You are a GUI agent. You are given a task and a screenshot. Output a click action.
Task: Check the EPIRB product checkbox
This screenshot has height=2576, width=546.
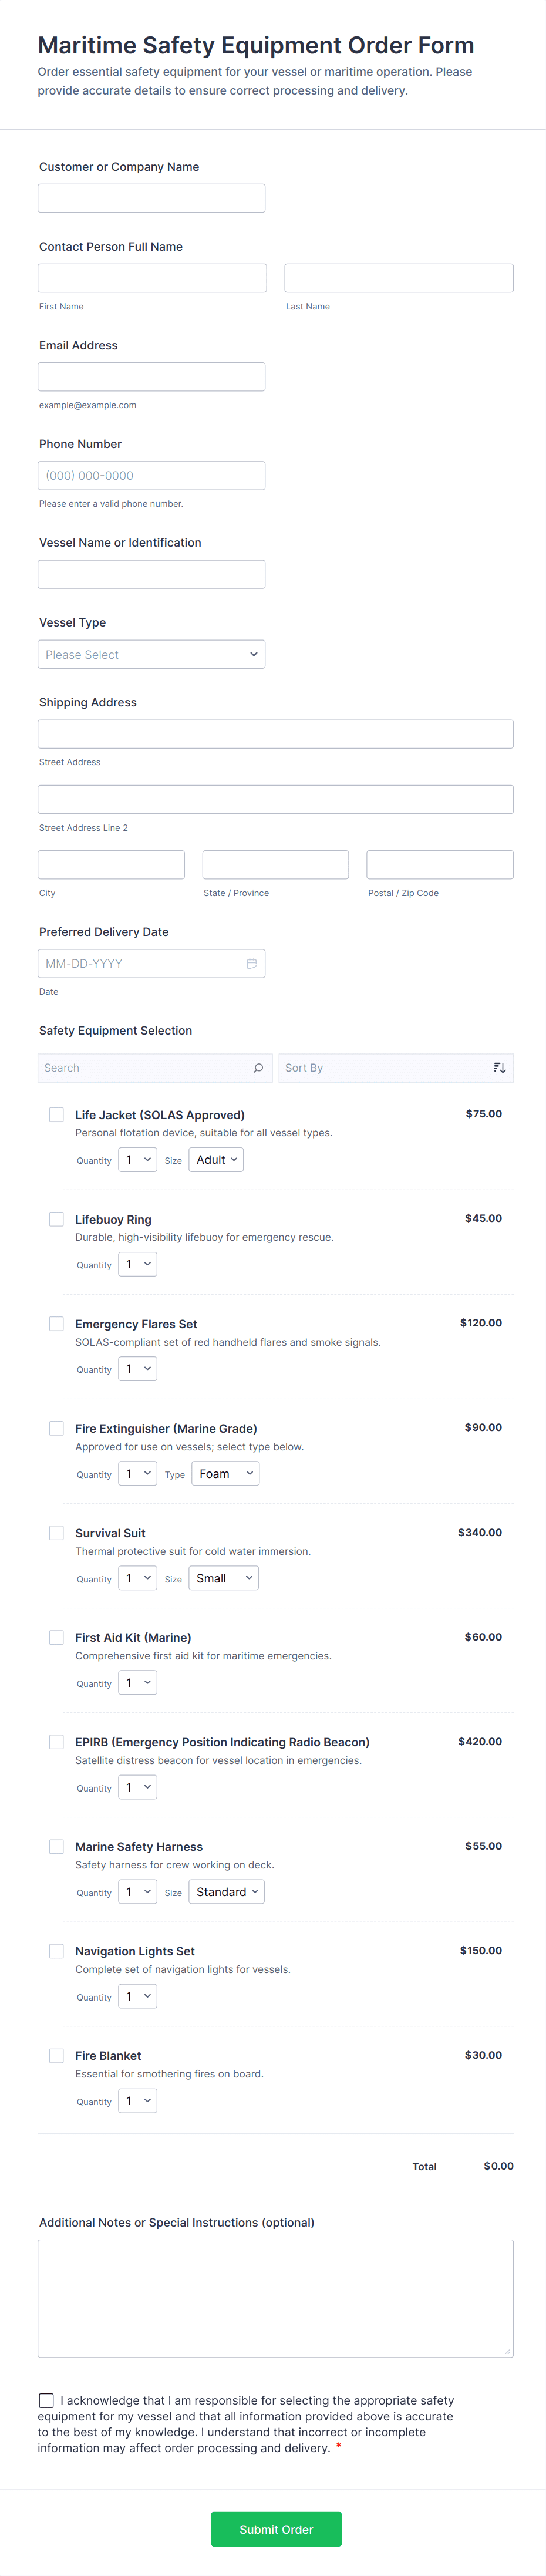pos(57,1742)
